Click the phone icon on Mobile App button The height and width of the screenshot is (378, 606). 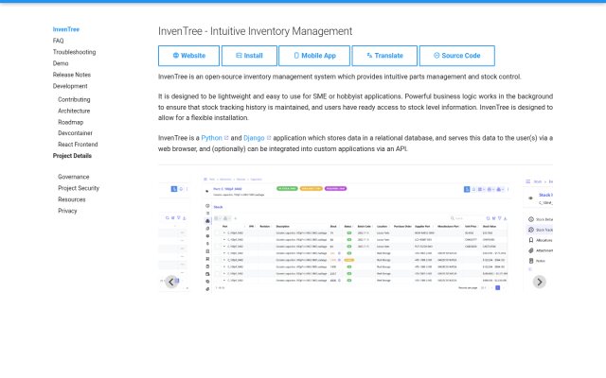296,56
